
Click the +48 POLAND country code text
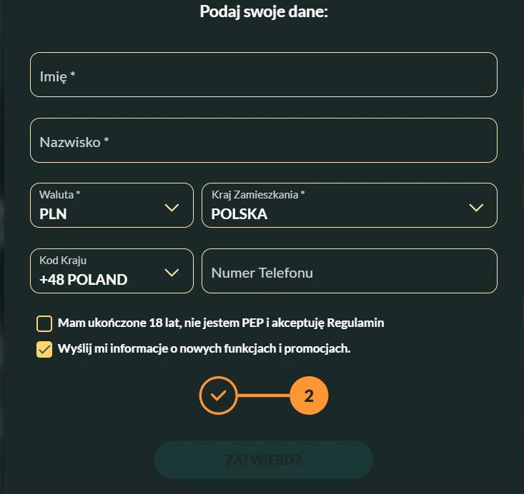(x=84, y=279)
